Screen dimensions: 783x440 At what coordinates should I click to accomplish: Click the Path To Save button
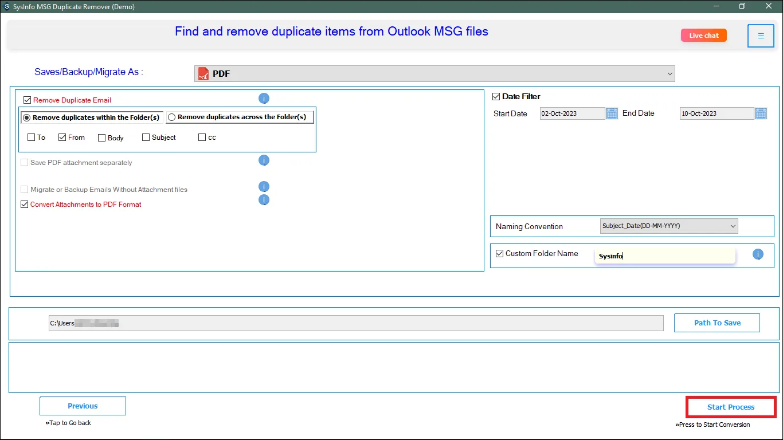(x=717, y=323)
